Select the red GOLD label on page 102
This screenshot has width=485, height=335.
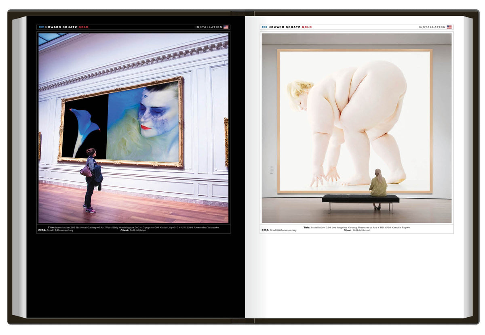(x=84, y=27)
